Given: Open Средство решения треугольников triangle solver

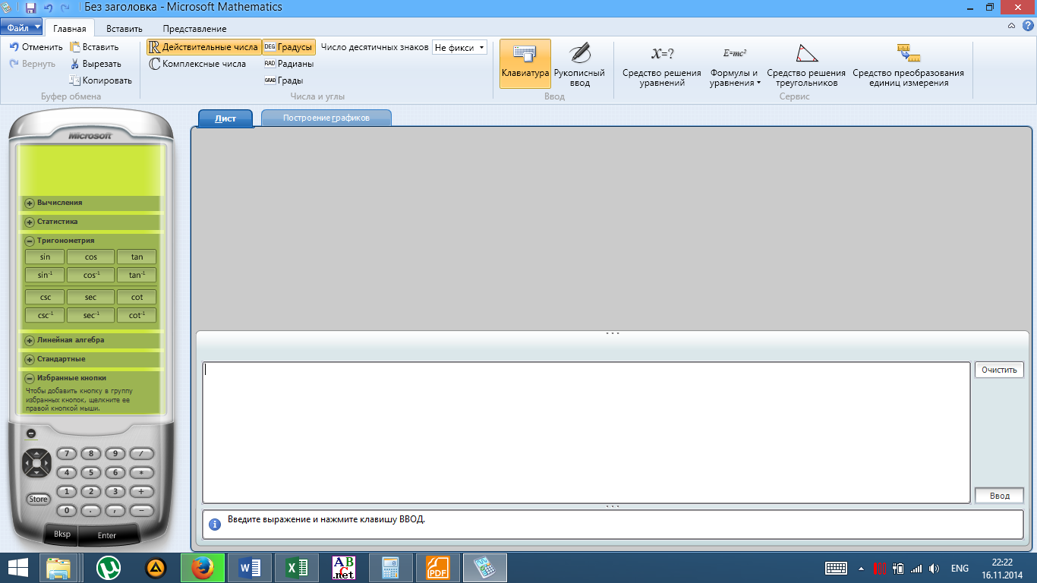Looking at the screenshot, I should [806, 64].
